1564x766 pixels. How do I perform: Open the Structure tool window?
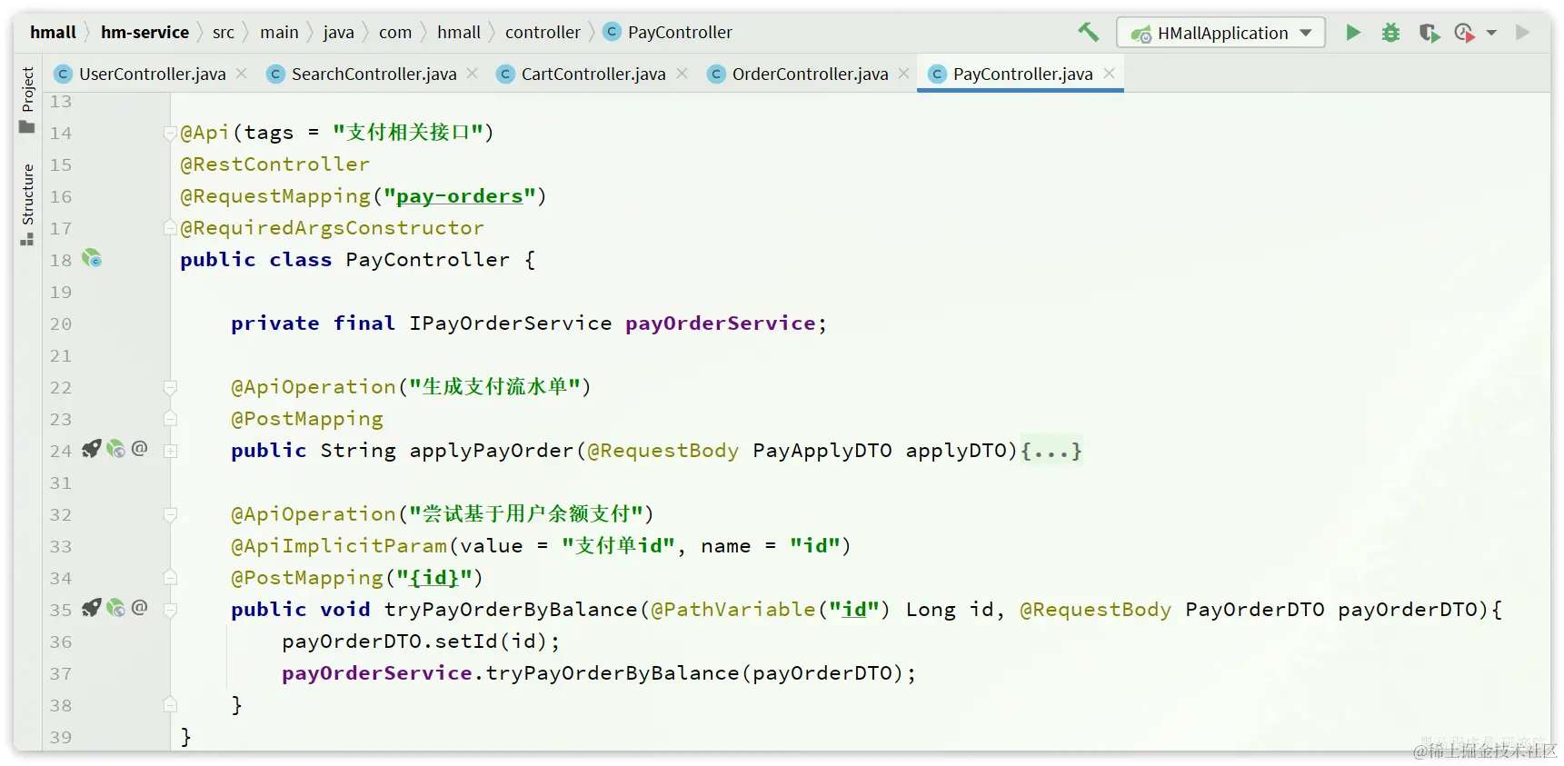click(x=27, y=204)
